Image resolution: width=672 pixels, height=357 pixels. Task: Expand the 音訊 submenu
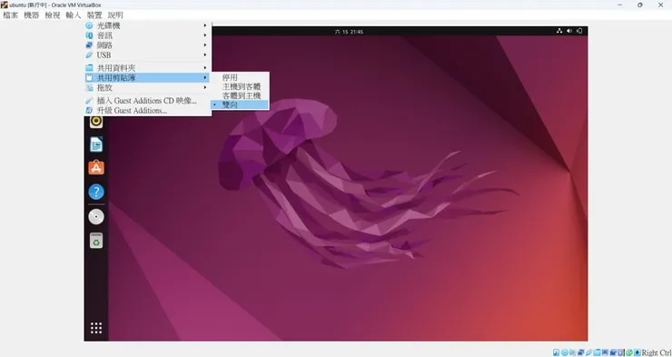[x=147, y=35]
